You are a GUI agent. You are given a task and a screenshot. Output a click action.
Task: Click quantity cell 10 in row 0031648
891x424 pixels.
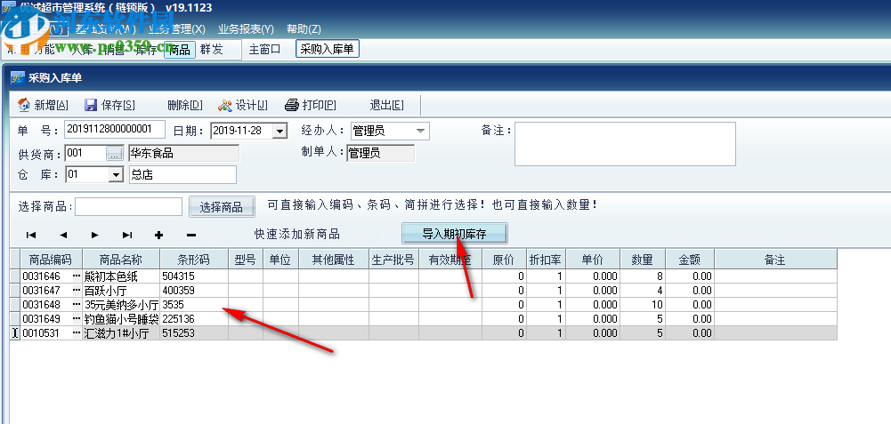click(643, 305)
